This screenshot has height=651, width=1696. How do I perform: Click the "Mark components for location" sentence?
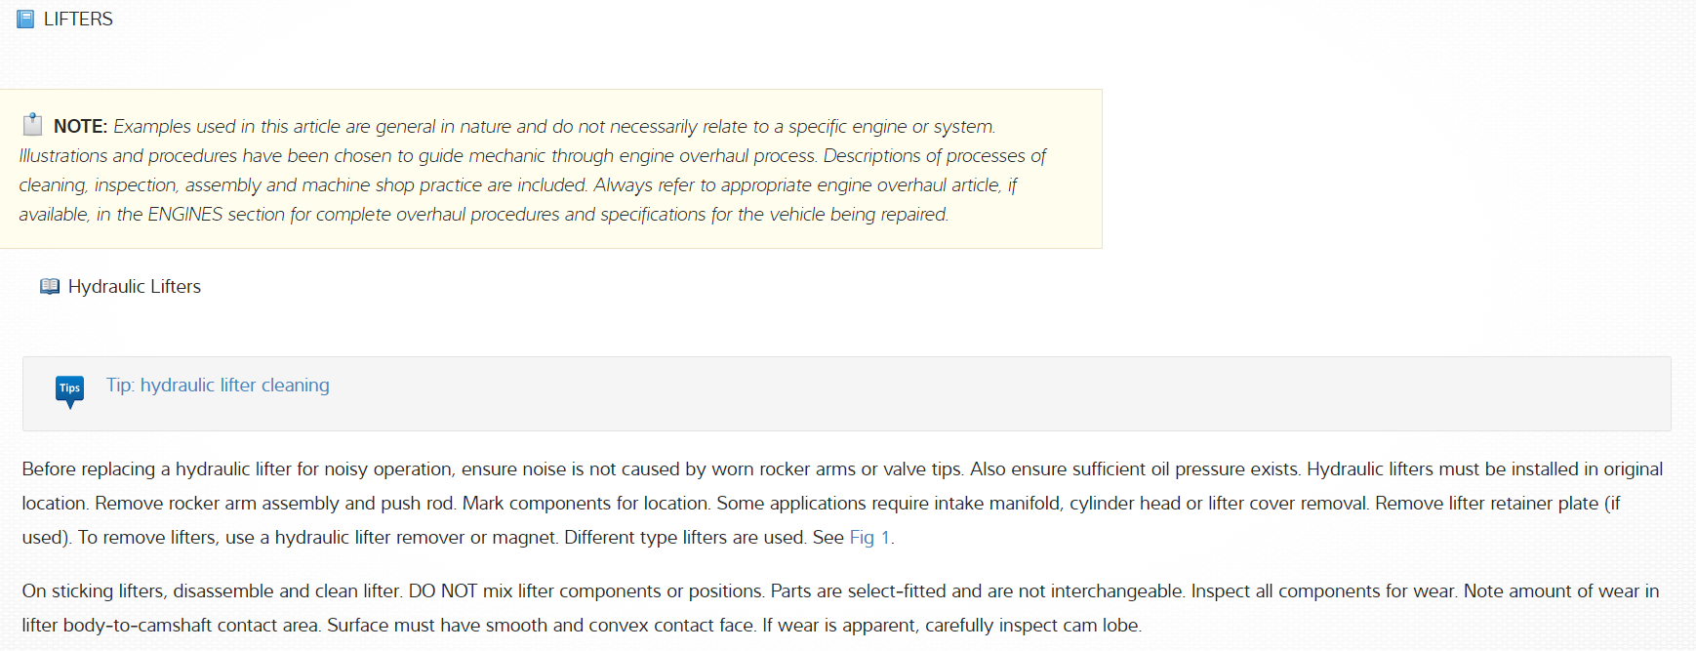[586, 504]
